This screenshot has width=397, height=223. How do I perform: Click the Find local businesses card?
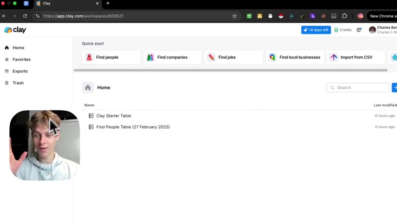(295, 57)
